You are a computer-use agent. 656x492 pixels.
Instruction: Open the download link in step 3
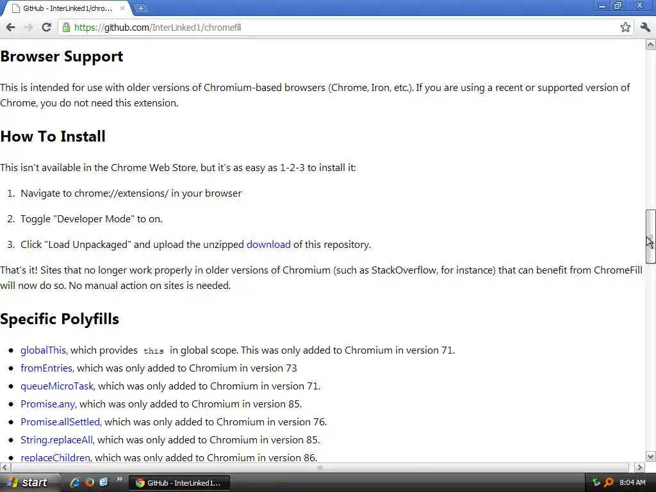click(x=268, y=244)
